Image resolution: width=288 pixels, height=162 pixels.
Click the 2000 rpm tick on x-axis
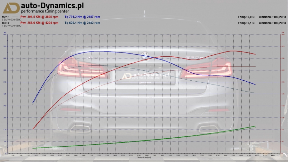point(84,155)
